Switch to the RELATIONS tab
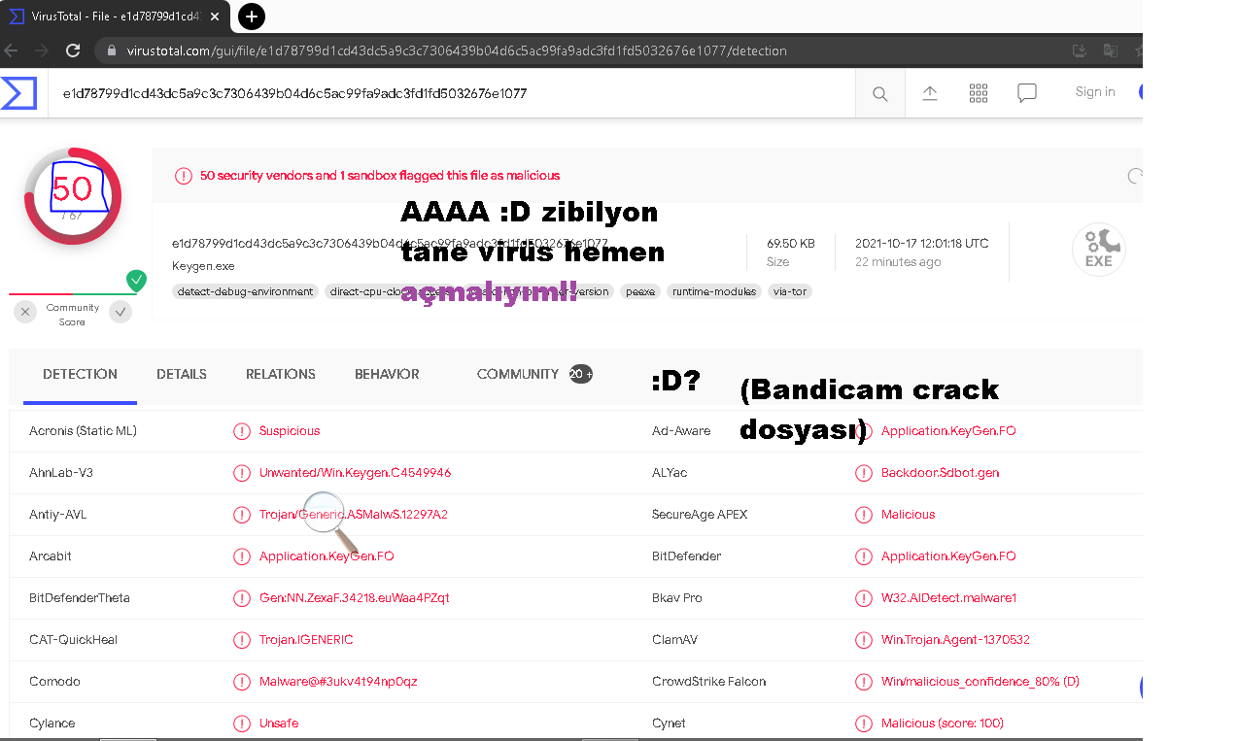1238x741 pixels. 281,374
